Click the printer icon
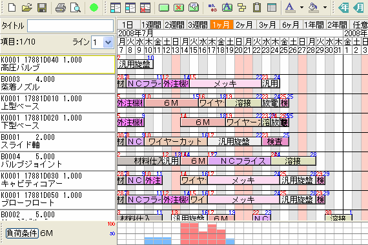Viewport: 368px width, 245px height. (x=61, y=8)
